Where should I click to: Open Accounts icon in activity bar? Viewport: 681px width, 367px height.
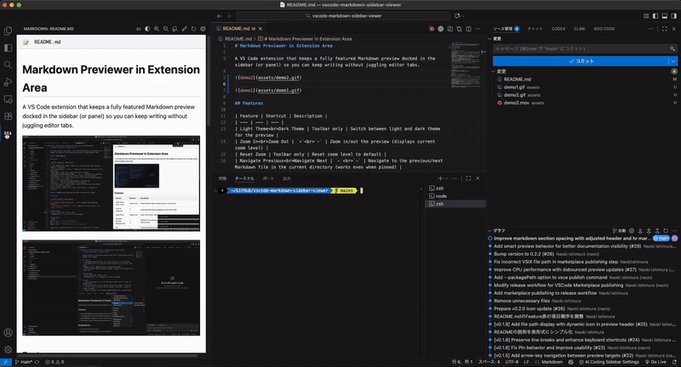pos(8,332)
